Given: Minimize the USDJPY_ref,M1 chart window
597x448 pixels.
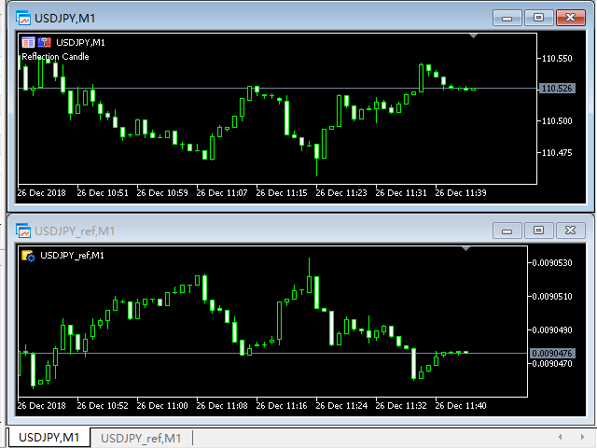Looking at the screenshot, I should coord(507,230).
